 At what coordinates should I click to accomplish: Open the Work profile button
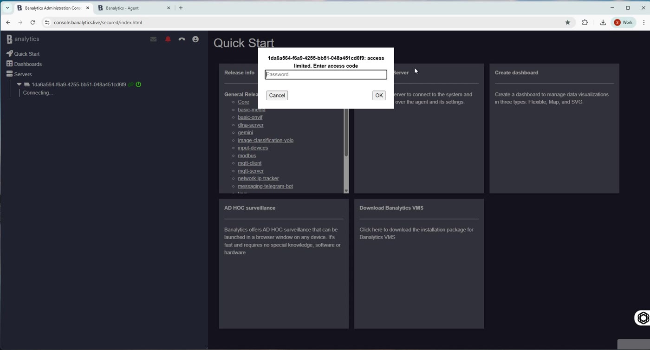(x=624, y=22)
